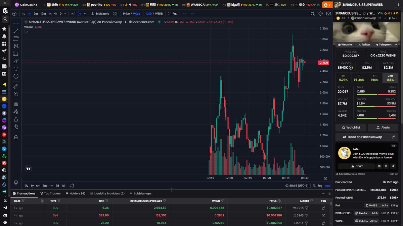Collapse the Volume indicator legend
Image resolution: width=403 pixels, height=226 pixels.
(27, 32)
